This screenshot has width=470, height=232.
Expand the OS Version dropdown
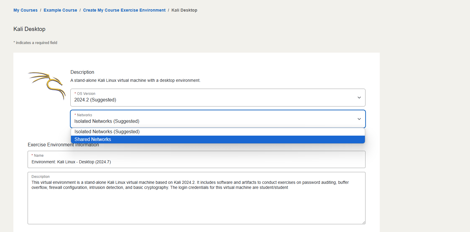click(218, 98)
